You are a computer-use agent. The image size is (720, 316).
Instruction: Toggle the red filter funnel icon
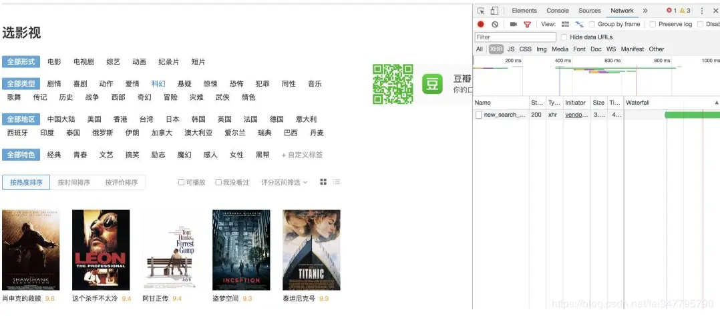pyautogui.click(x=527, y=24)
